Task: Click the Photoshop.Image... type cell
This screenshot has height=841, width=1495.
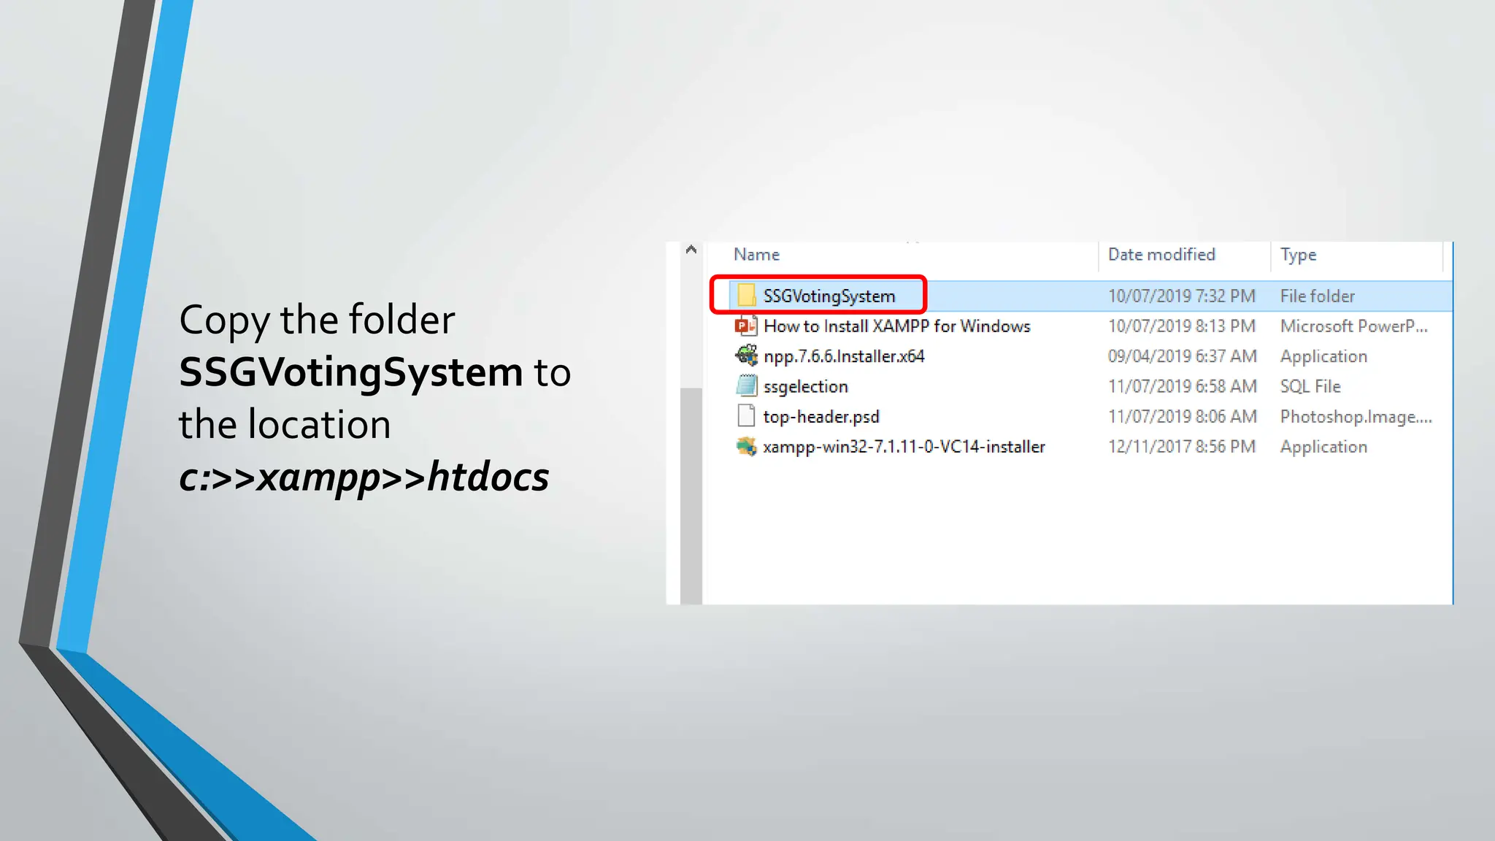Action: [1356, 416]
